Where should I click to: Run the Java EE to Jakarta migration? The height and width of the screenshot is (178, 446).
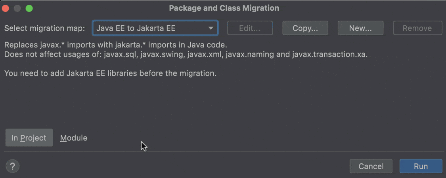[x=421, y=167]
